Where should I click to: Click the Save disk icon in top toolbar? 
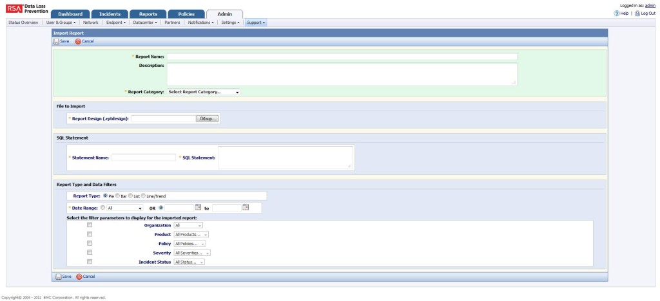(x=56, y=41)
